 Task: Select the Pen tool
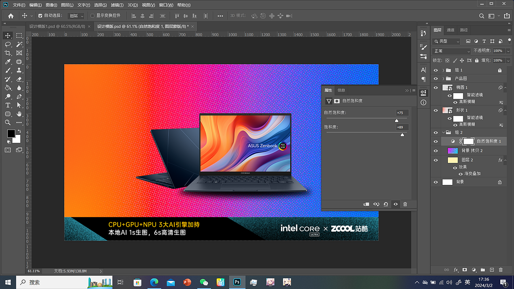pos(19,97)
